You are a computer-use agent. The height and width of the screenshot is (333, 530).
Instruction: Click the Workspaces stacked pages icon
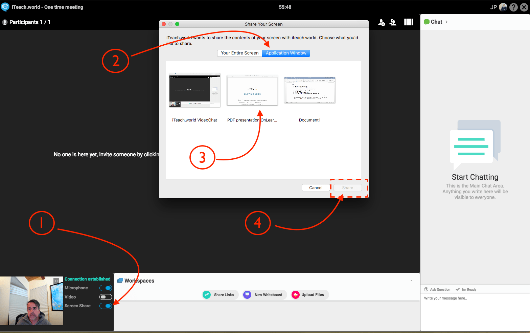pyautogui.click(x=120, y=281)
